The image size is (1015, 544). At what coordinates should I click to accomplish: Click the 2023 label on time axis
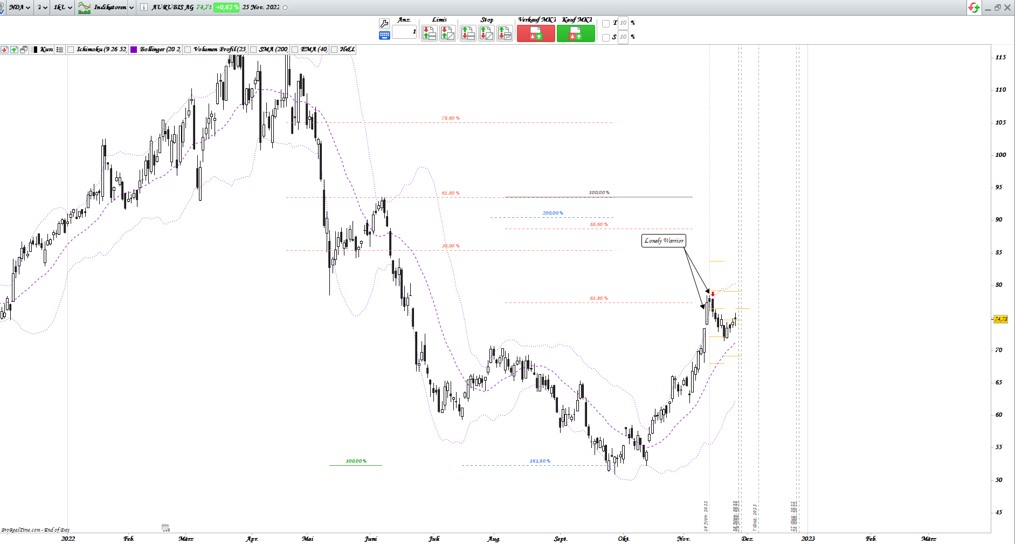808,539
